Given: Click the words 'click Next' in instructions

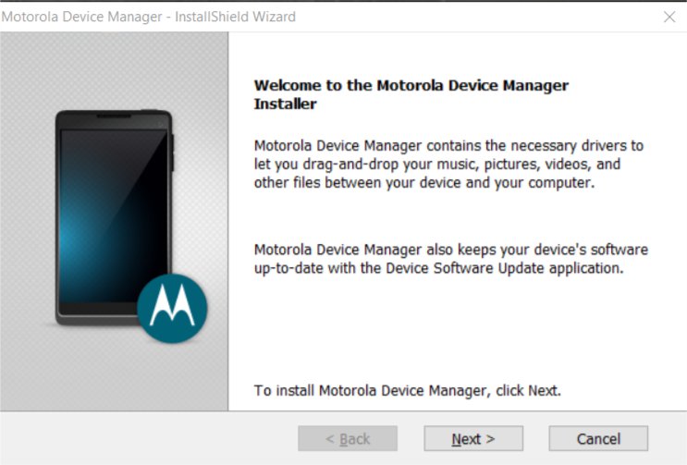Looking at the screenshot, I should 527,390.
